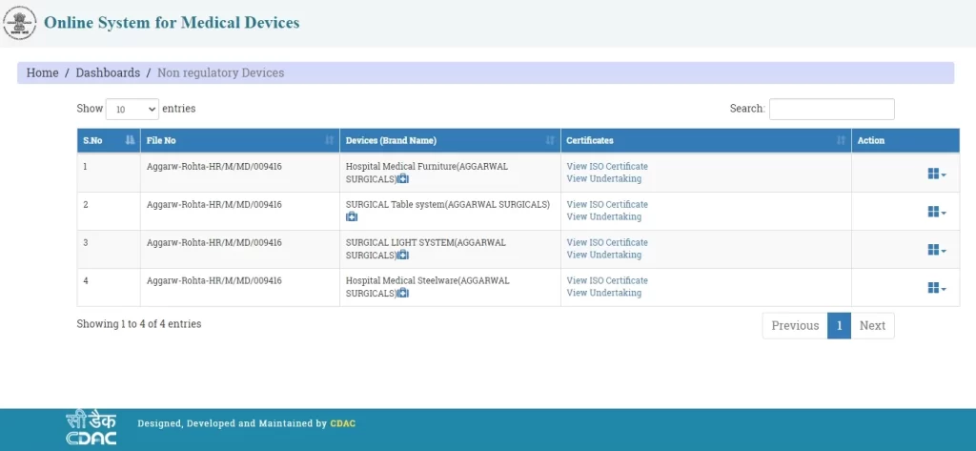Click the CDAC logo in the footer
This screenshot has height=451, width=976.
tap(91, 428)
